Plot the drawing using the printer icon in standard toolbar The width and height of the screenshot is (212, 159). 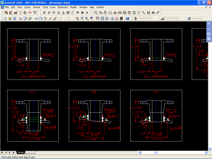(20, 18)
